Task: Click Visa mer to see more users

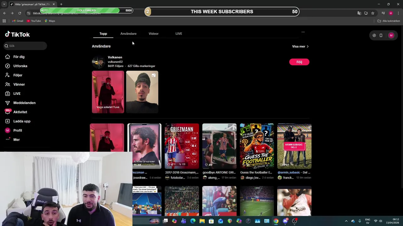Action: (300, 46)
